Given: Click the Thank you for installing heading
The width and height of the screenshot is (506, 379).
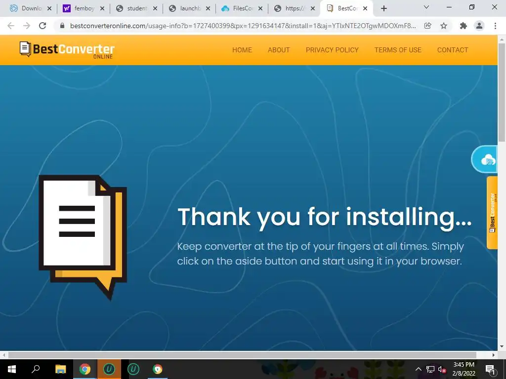Looking at the screenshot, I should (x=324, y=217).
